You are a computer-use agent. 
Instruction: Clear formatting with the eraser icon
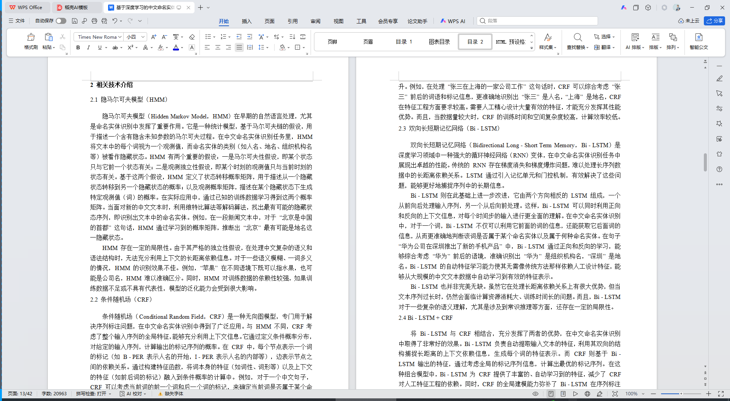(192, 37)
